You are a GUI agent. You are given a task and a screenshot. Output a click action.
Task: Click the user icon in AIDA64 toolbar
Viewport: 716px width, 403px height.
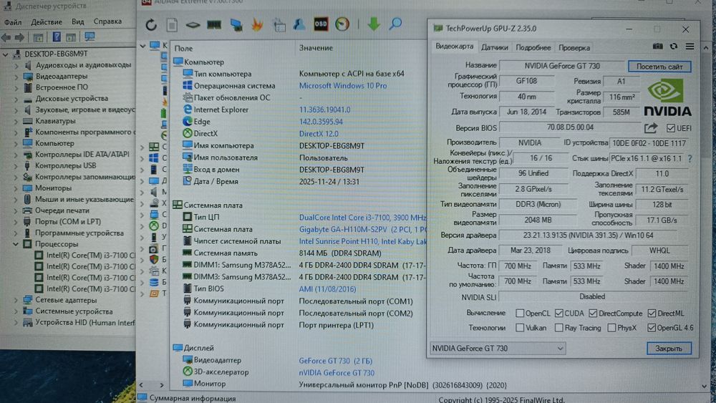point(299,24)
